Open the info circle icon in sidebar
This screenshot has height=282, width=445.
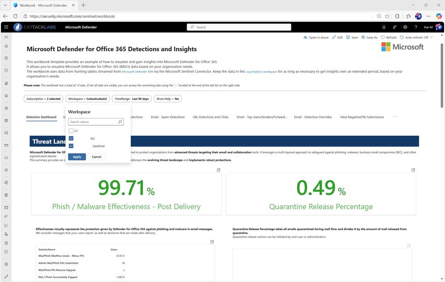pyautogui.click(x=6, y=252)
